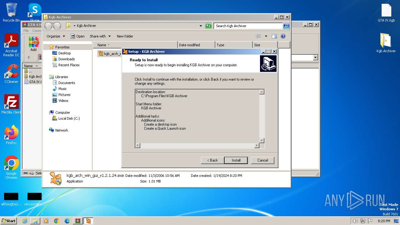Open Chrome from the taskbar

(57, 221)
